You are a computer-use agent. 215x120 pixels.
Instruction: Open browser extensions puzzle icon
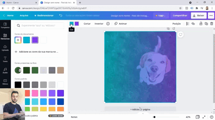pos(197,8)
